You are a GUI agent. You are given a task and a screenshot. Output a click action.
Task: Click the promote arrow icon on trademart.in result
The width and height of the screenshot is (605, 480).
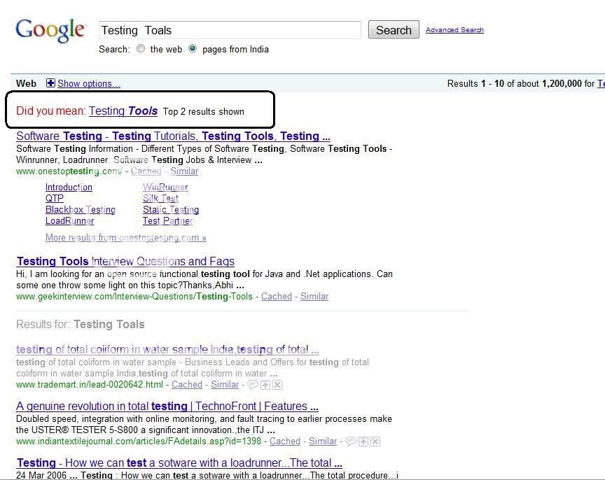tap(265, 385)
